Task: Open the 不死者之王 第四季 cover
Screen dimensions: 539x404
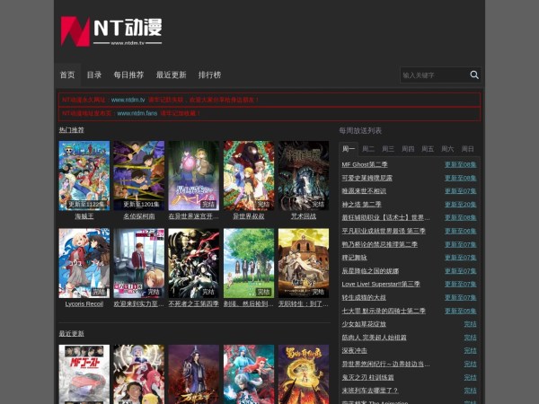Action: click(193, 262)
